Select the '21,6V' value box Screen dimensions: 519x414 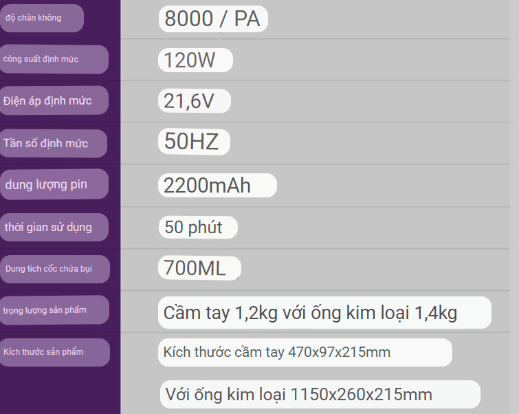pyautogui.click(x=195, y=100)
